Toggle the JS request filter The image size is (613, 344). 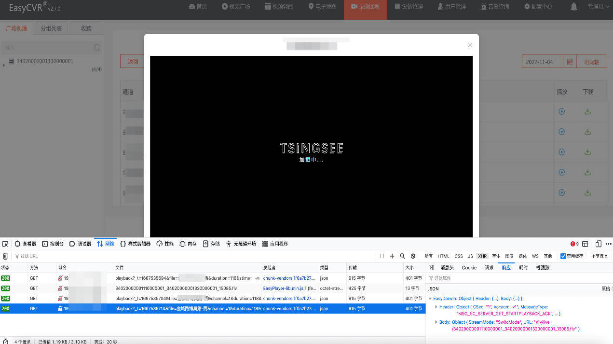coord(470,256)
